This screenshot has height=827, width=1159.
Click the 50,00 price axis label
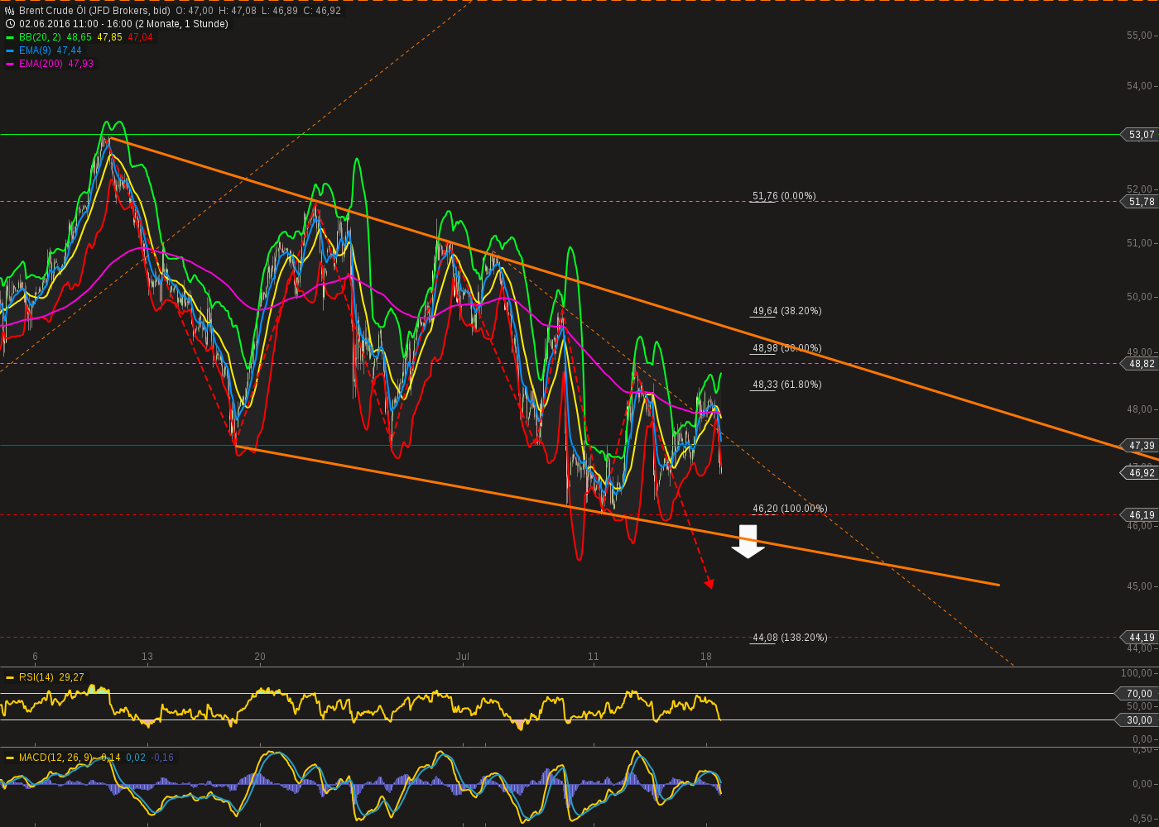click(x=1139, y=297)
